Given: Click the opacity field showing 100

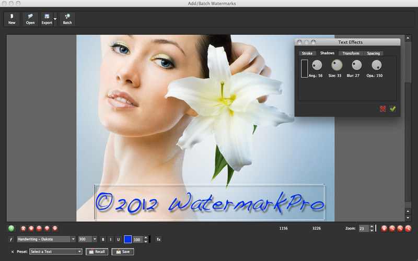Looking at the screenshot, I should click(138, 240).
